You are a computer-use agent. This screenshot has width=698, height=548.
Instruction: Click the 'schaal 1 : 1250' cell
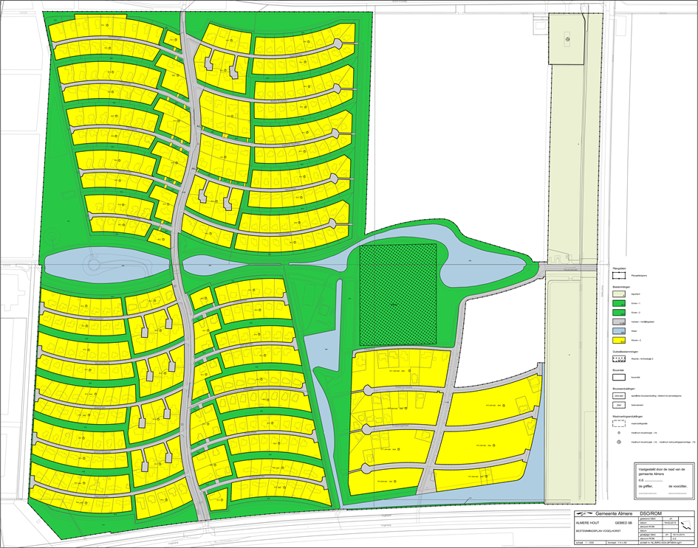click(590, 543)
